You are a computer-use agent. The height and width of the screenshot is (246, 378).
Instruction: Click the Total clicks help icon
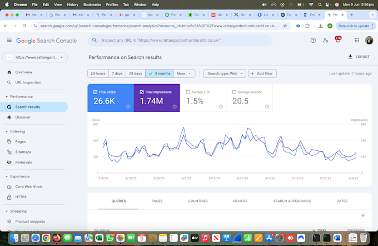point(128,106)
